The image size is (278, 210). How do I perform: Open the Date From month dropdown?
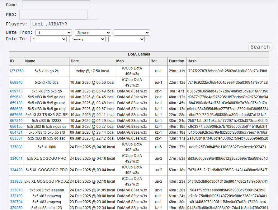coord(93,33)
